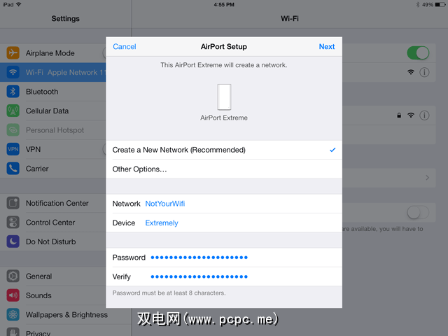This screenshot has width=448, height=336.
Task: Tap the lock icon on secured network
Action: click(x=399, y=115)
